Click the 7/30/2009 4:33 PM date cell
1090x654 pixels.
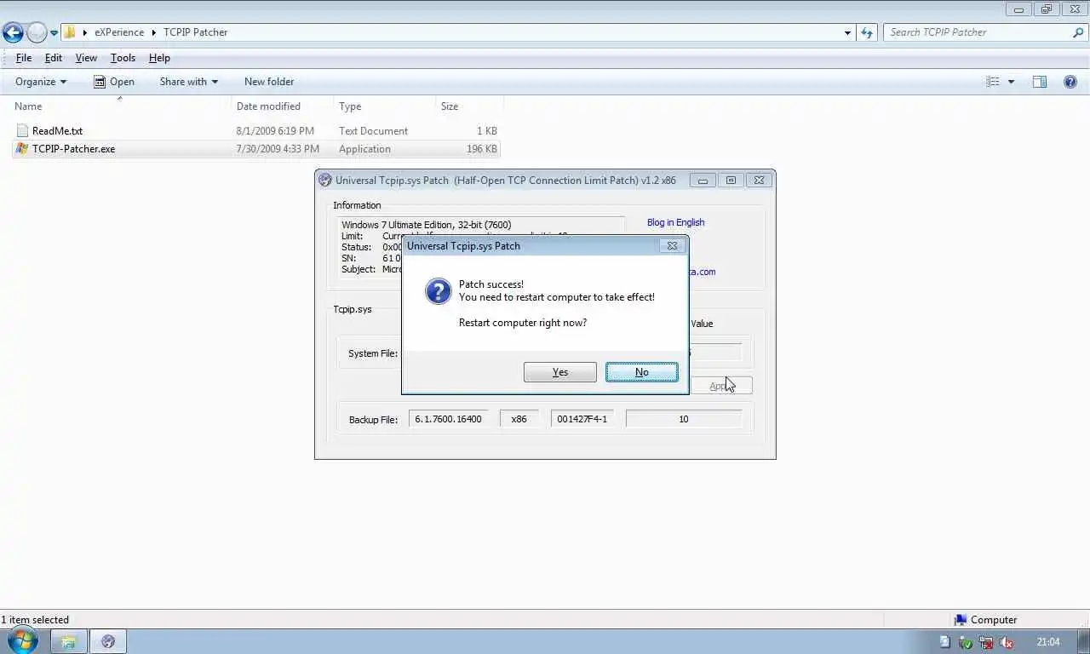click(x=278, y=149)
